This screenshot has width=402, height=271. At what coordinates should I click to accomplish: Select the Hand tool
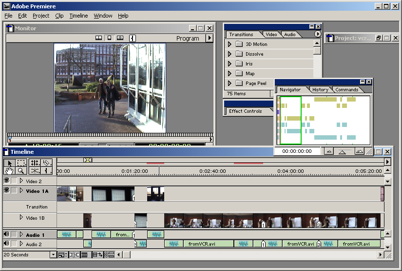point(9,170)
